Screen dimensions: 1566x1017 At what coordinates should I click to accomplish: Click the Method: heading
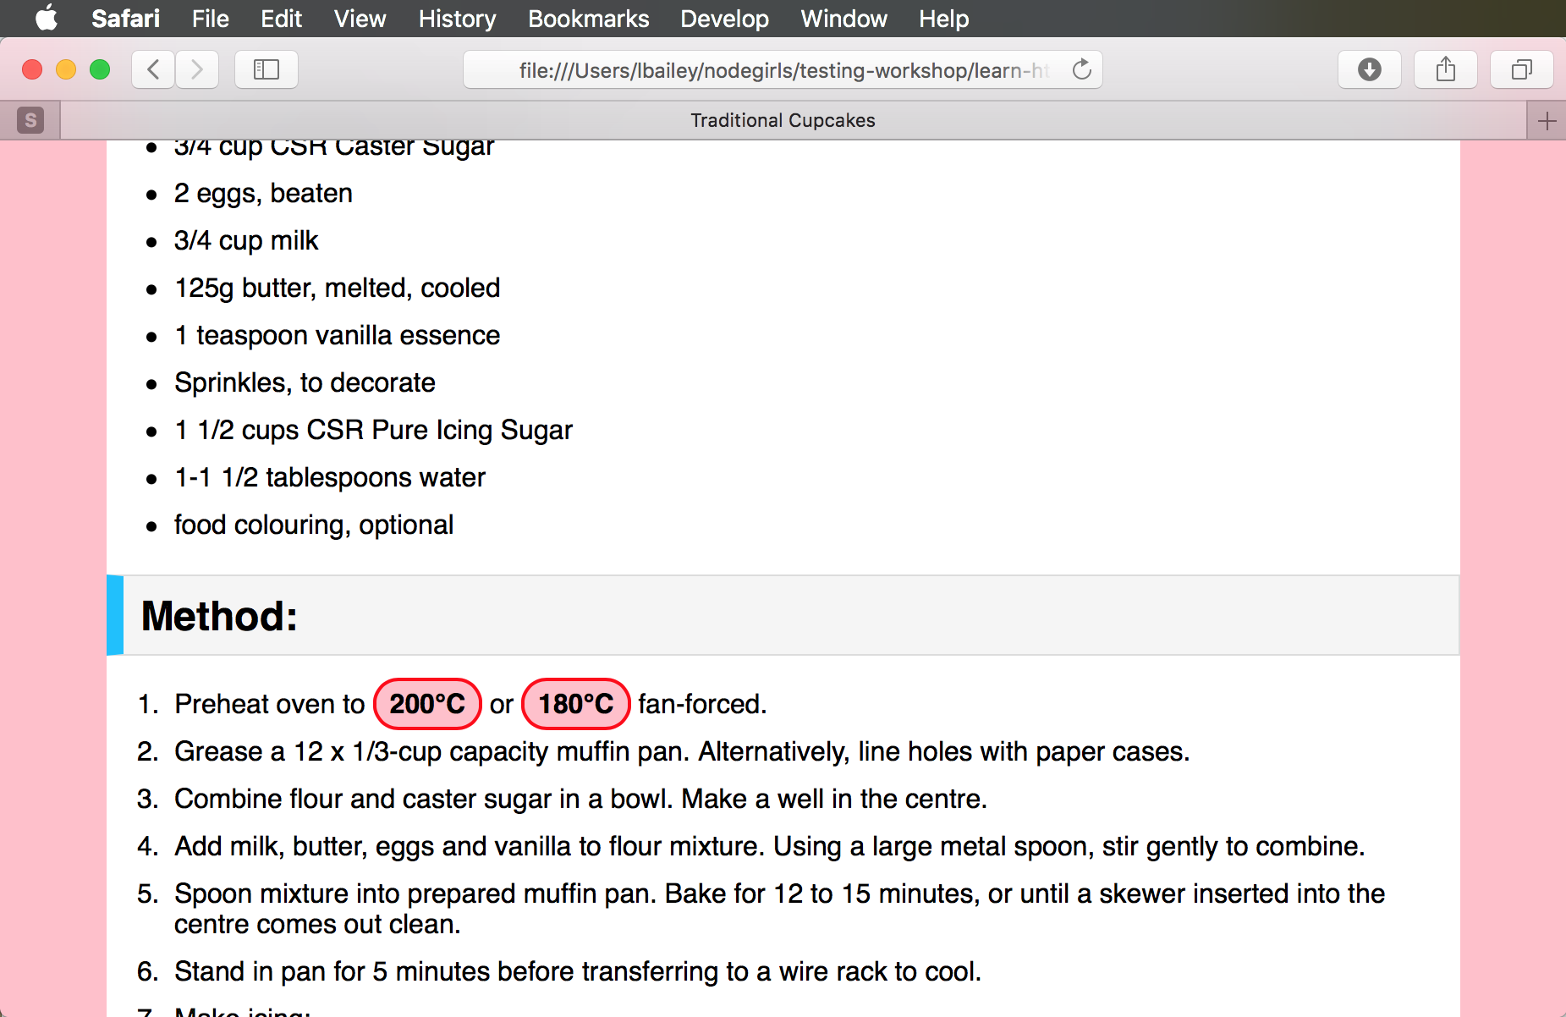click(219, 615)
